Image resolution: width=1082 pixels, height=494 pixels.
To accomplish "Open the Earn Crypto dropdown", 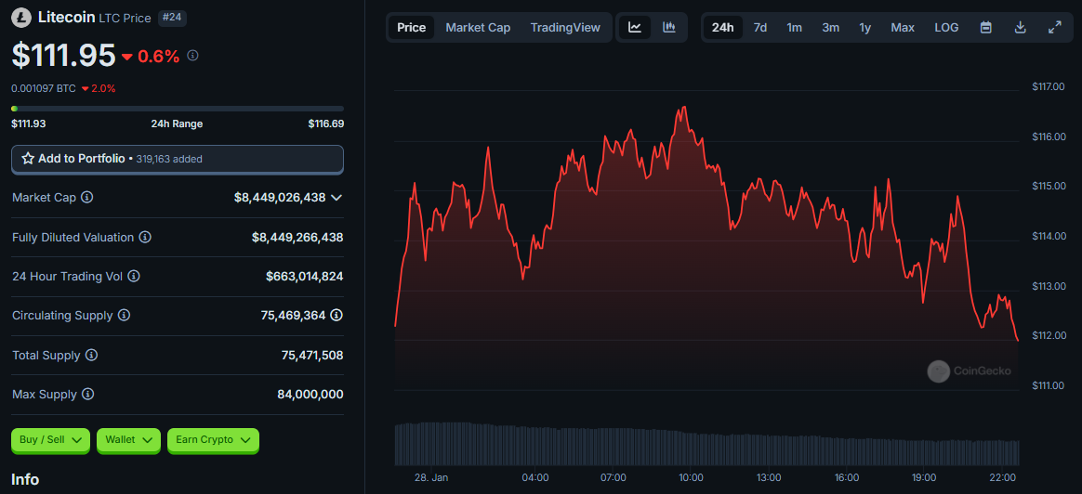I will click(x=213, y=439).
